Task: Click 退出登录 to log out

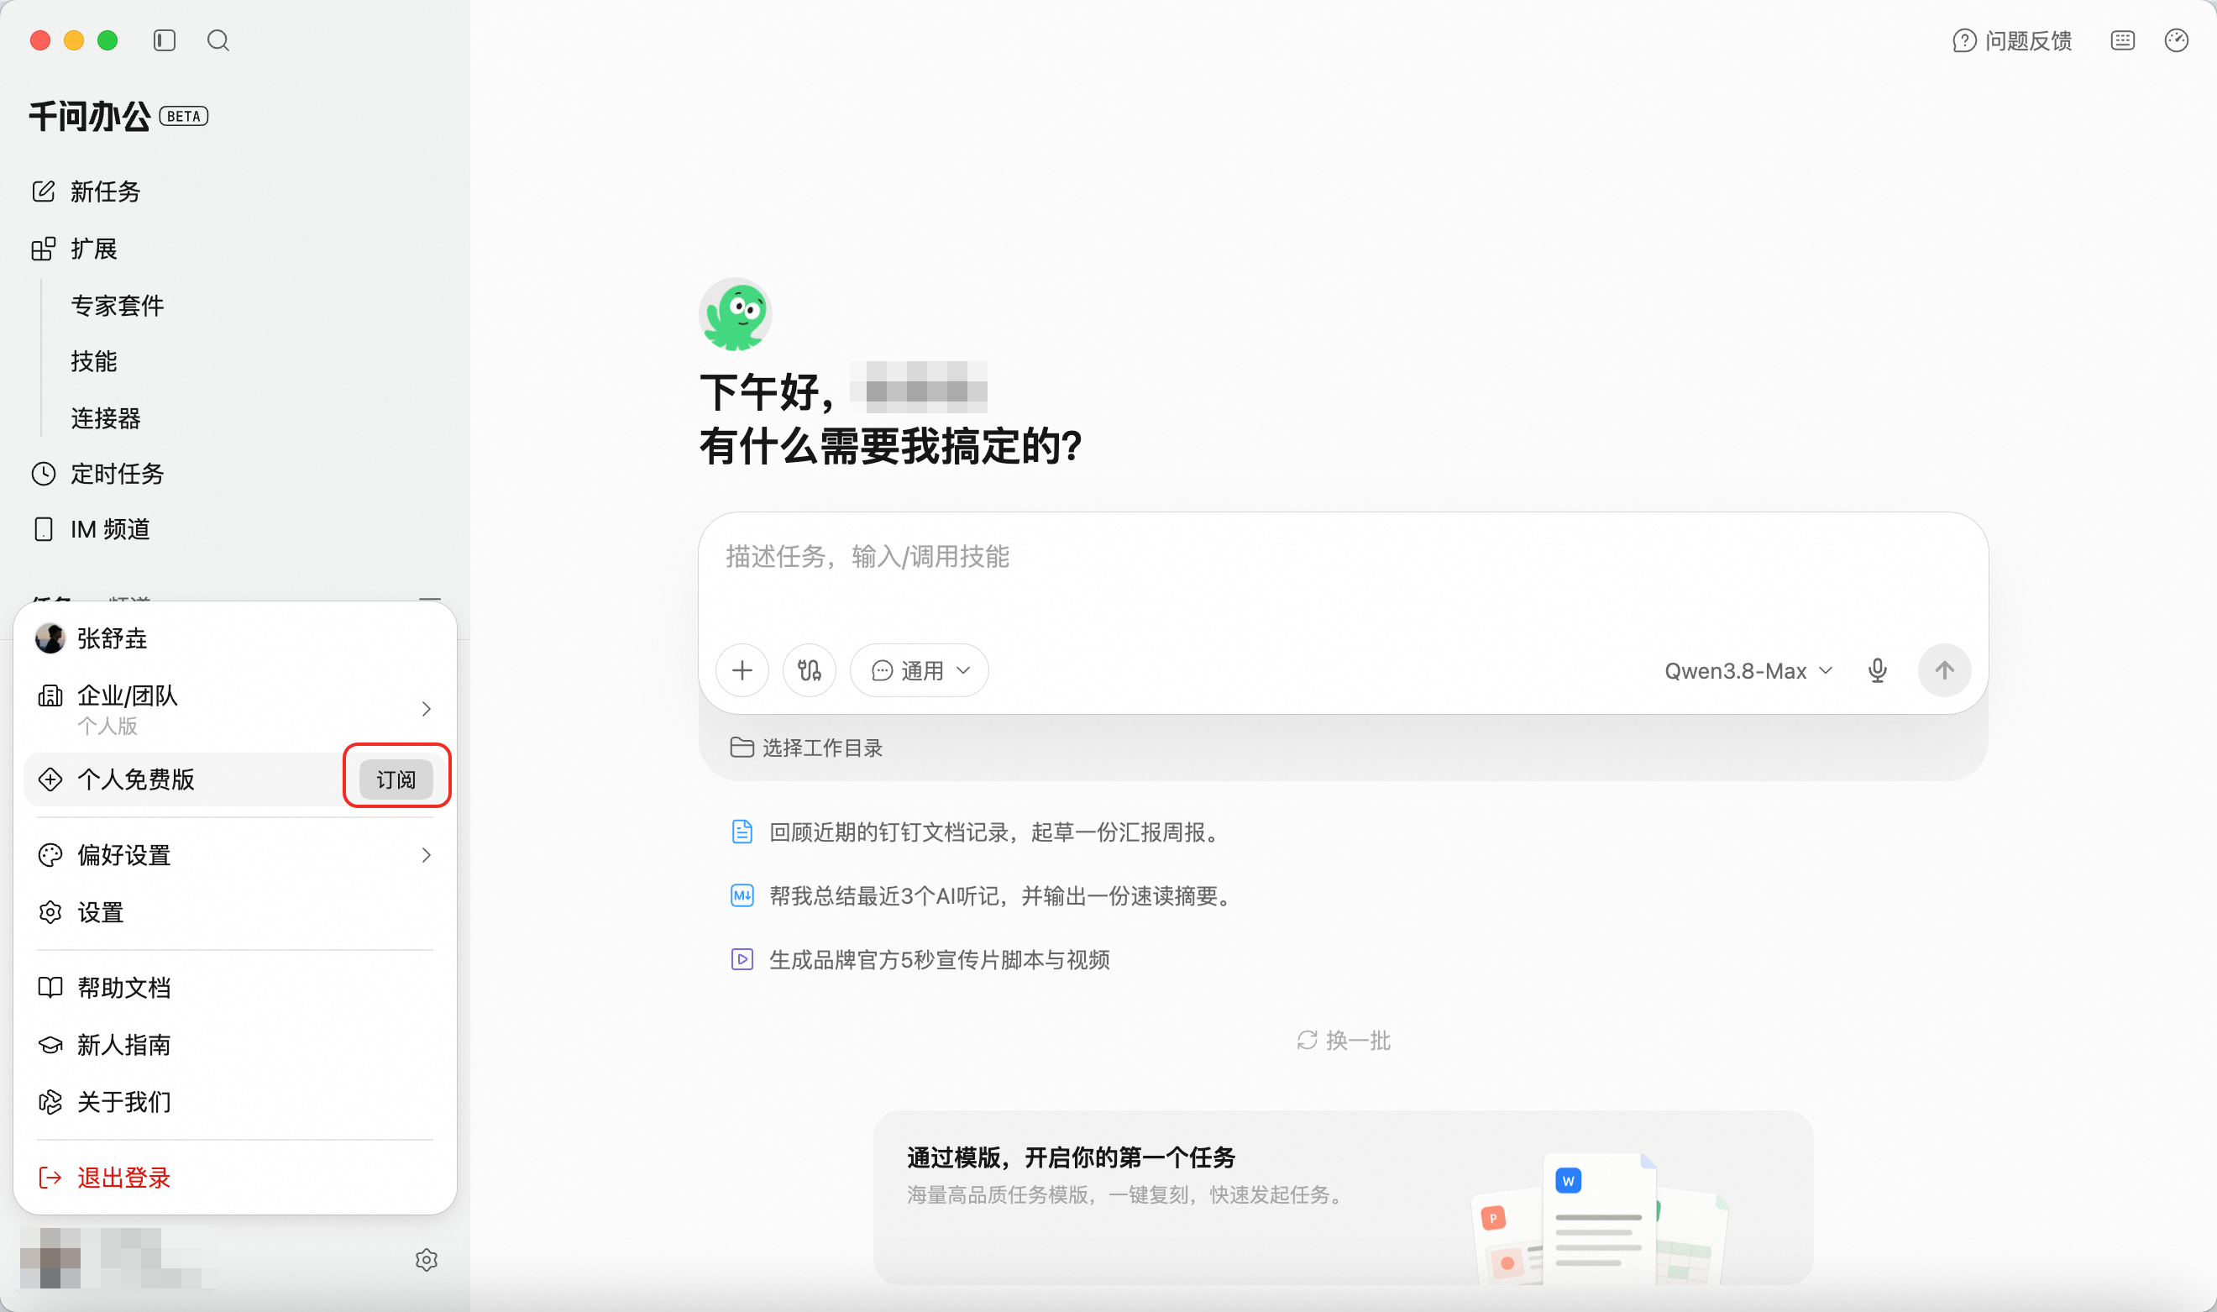Action: click(x=234, y=1178)
